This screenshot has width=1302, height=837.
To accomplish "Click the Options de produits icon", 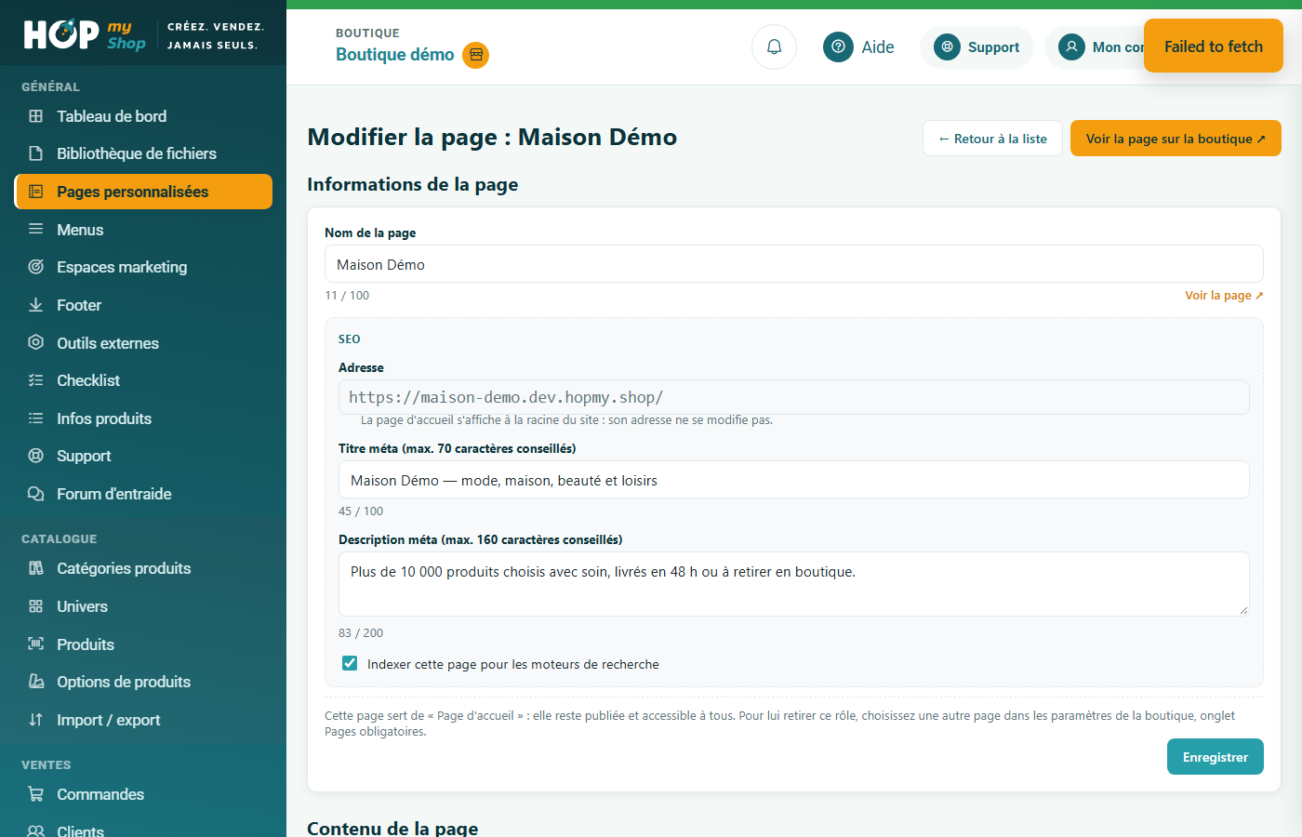I will coord(36,682).
